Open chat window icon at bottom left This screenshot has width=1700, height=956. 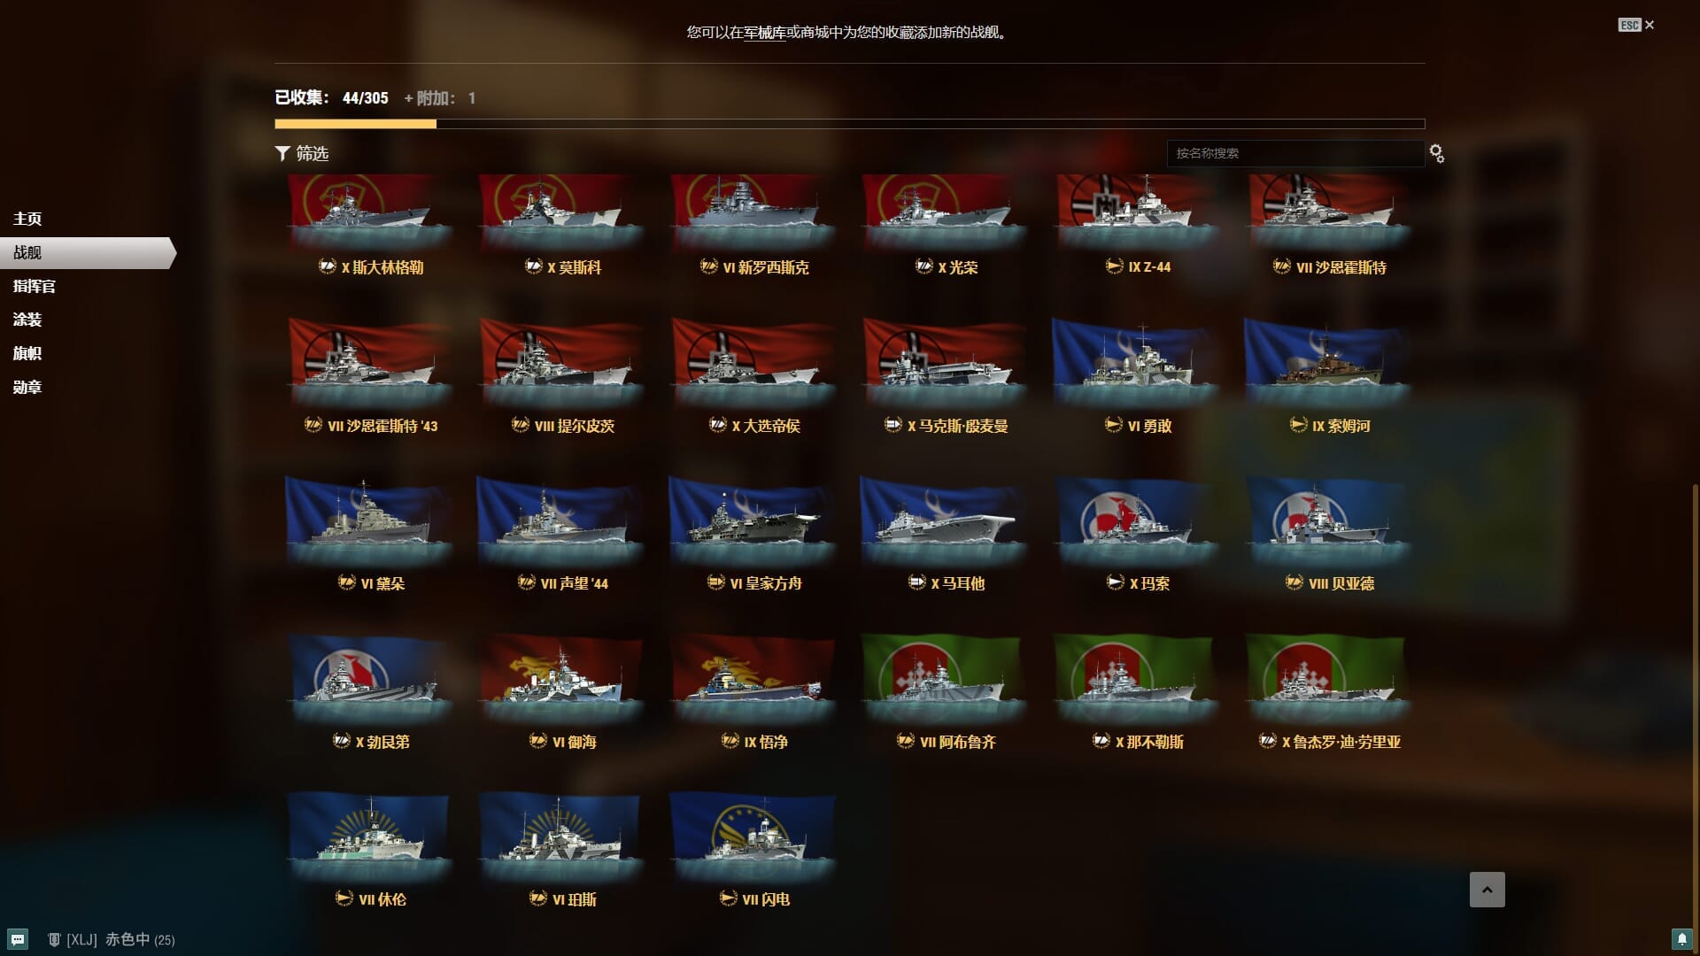click(x=18, y=939)
